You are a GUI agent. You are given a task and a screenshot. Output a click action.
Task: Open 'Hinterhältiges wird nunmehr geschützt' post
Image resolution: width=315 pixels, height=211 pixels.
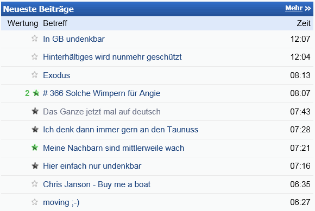(112, 57)
